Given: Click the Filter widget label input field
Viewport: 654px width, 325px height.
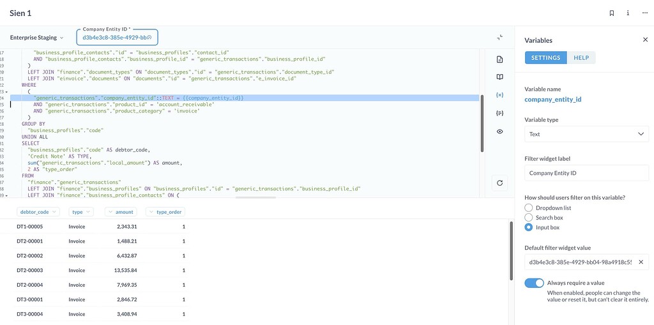Looking at the screenshot, I should pos(586,173).
